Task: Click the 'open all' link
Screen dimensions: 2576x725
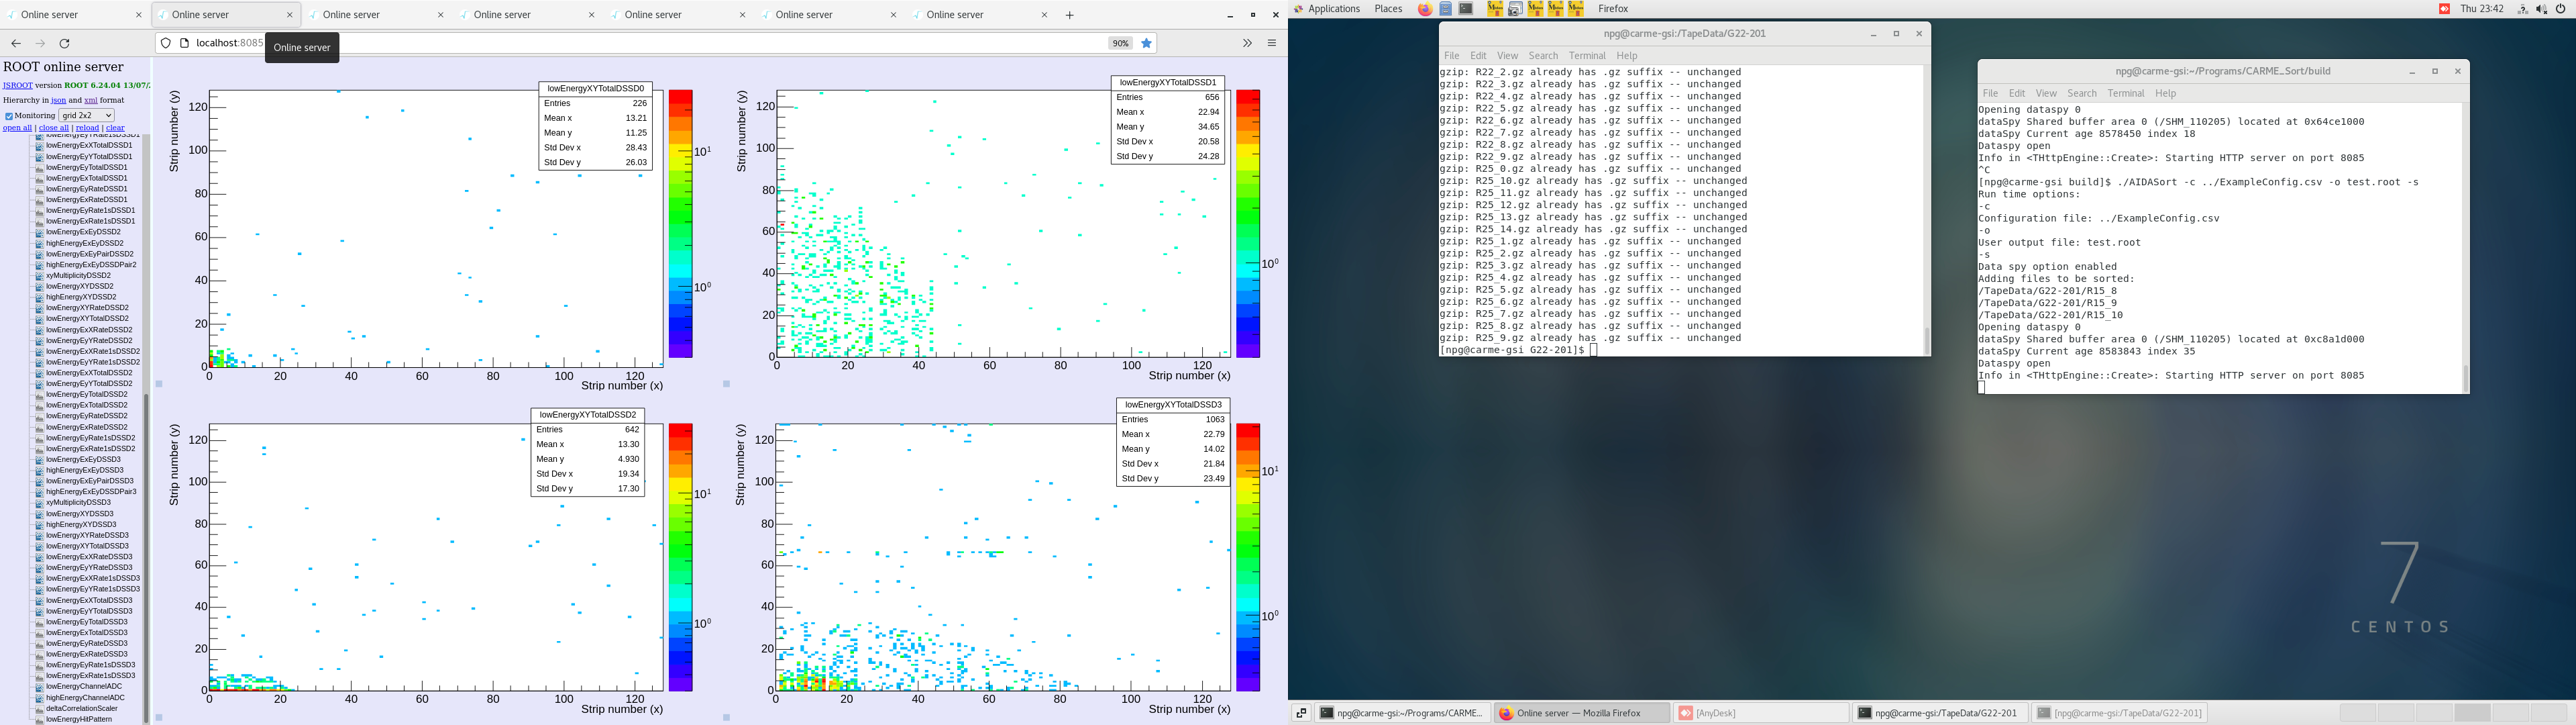Action: tap(17, 128)
